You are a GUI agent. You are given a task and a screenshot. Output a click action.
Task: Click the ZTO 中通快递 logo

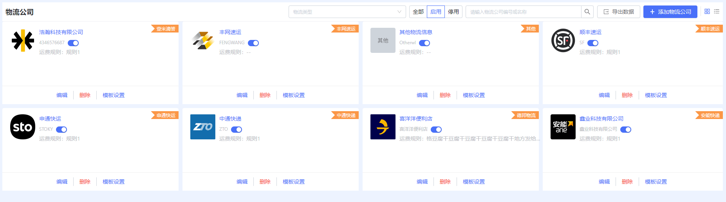point(203,127)
